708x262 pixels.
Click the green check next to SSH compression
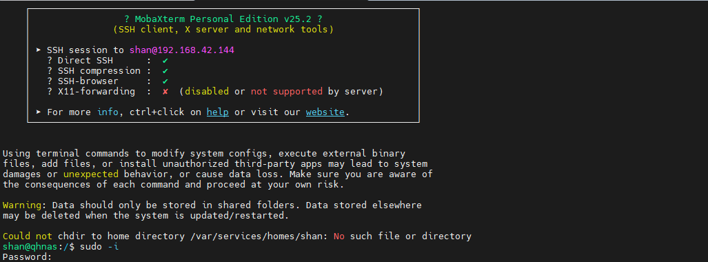pyautogui.click(x=165, y=71)
